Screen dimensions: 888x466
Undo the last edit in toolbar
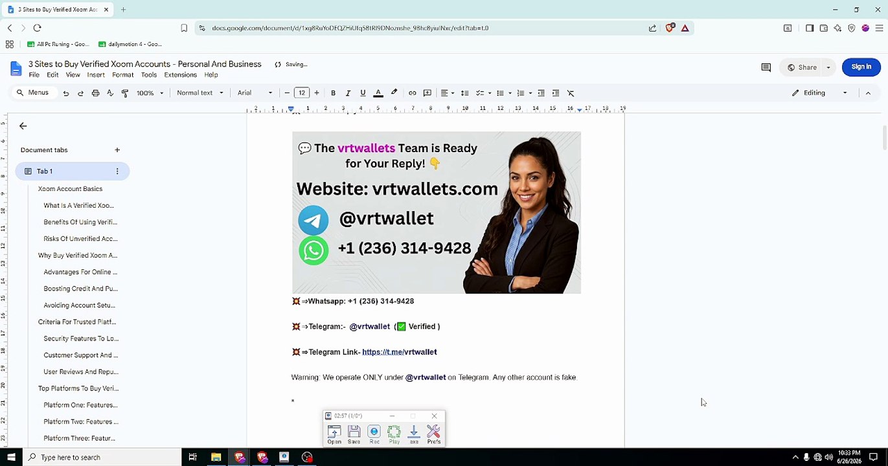pyautogui.click(x=65, y=93)
